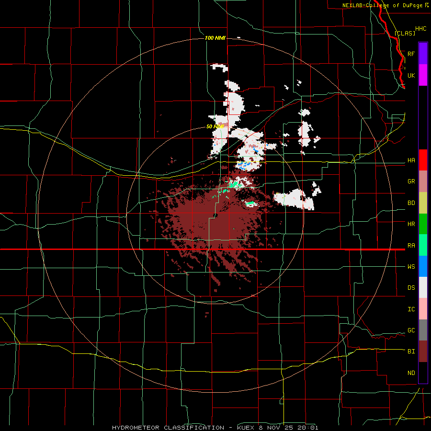Click the BD legend label

pyautogui.click(x=411, y=203)
